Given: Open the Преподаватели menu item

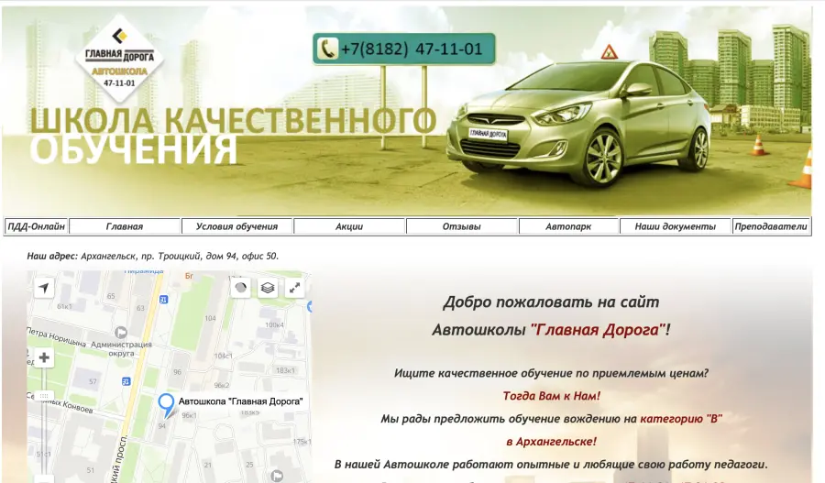Looking at the screenshot, I should tap(771, 226).
